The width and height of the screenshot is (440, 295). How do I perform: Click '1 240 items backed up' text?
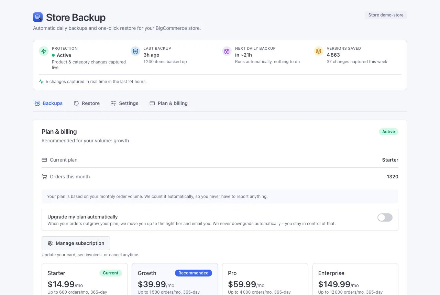coord(165,62)
